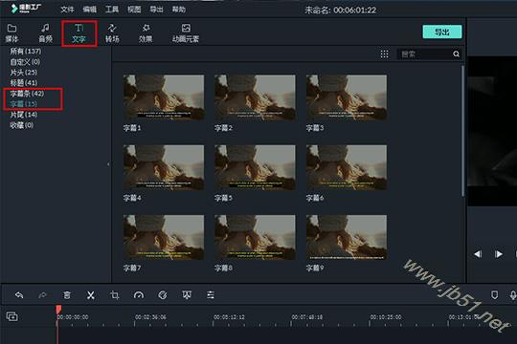The height and width of the screenshot is (344, 517).
Task: Click the microphone voiceover icon
Action: point(513,295)
